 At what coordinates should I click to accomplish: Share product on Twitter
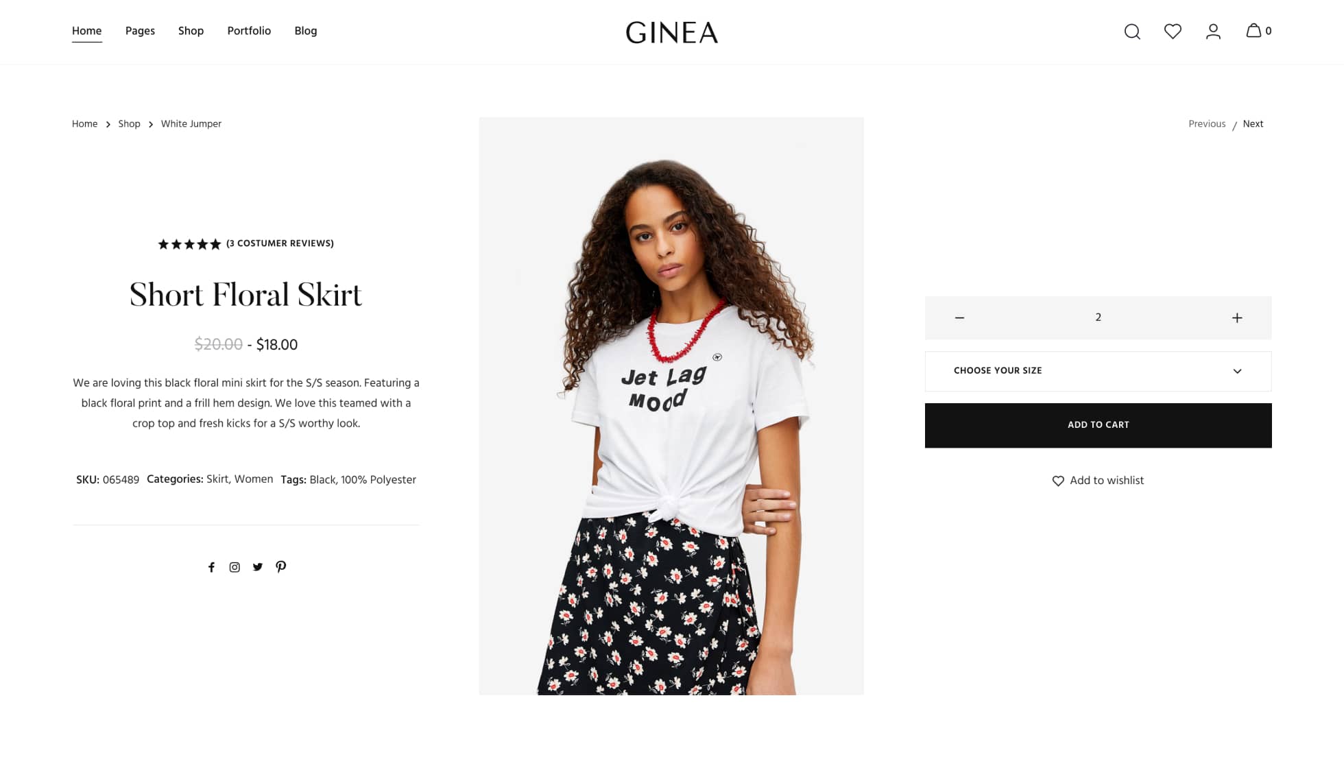258,567
